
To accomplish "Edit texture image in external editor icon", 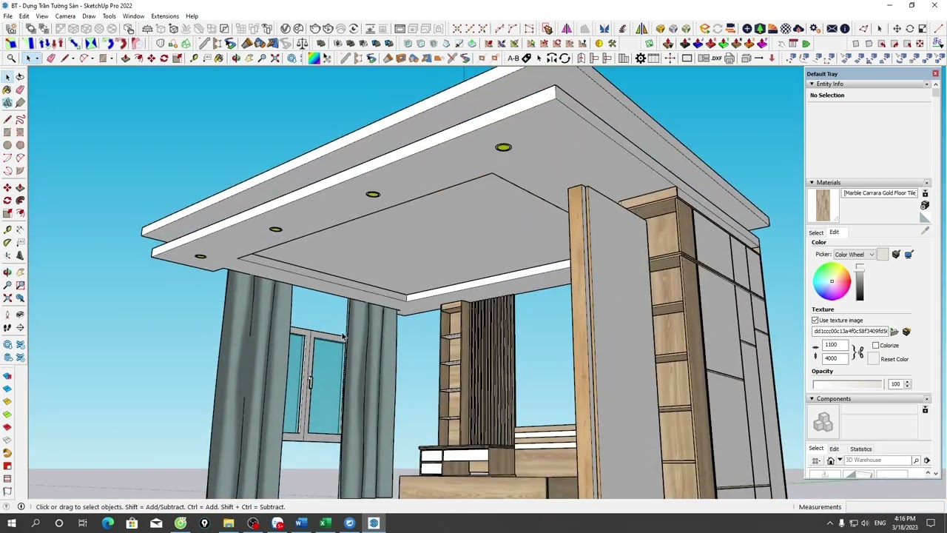I will [906, 332].
